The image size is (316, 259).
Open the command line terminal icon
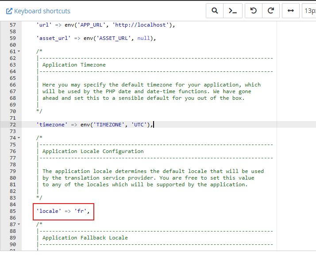(x=232, y=11)
